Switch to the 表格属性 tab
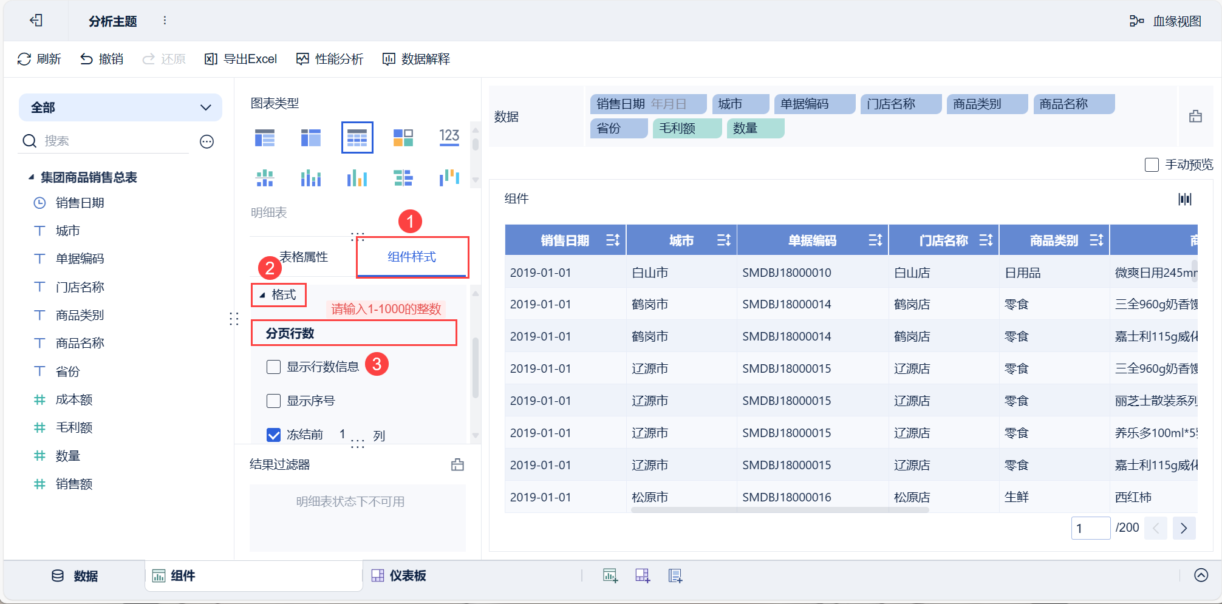Image resolution: width=1222 pixels, height=604 pixels. pyautogui.click(x=304, y=257)
